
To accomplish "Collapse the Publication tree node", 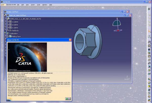I will pyautogui.click(x=7, y=33).
